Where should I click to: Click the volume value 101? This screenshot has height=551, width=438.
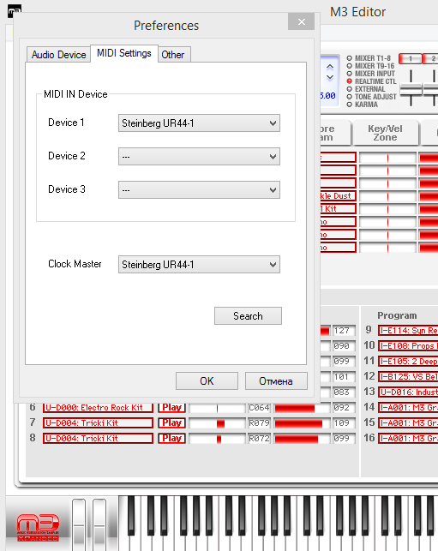coord(344,377)
